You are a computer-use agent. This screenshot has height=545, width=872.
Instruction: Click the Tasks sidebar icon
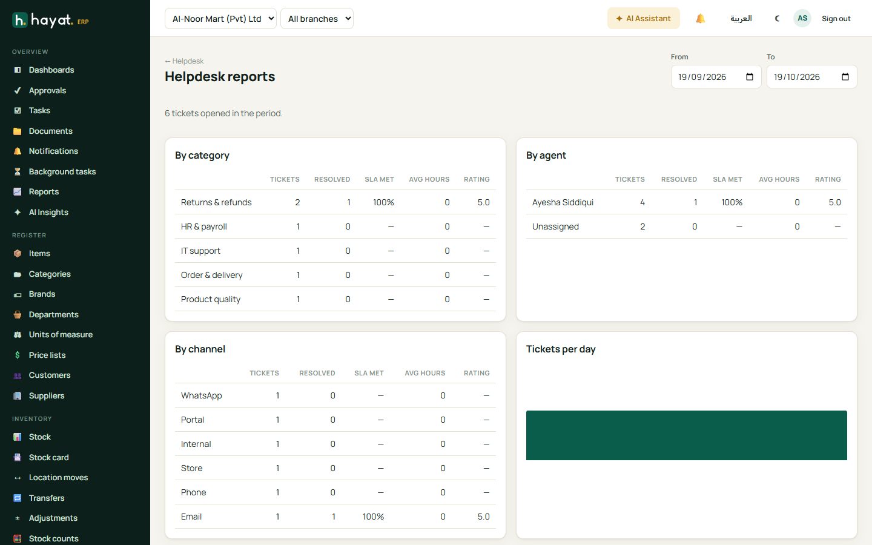[18, 111]
